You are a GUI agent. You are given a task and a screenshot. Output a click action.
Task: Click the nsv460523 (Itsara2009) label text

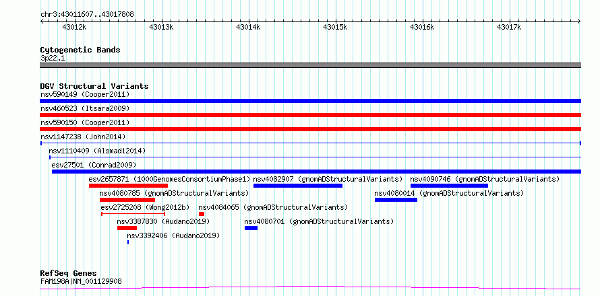85,108
